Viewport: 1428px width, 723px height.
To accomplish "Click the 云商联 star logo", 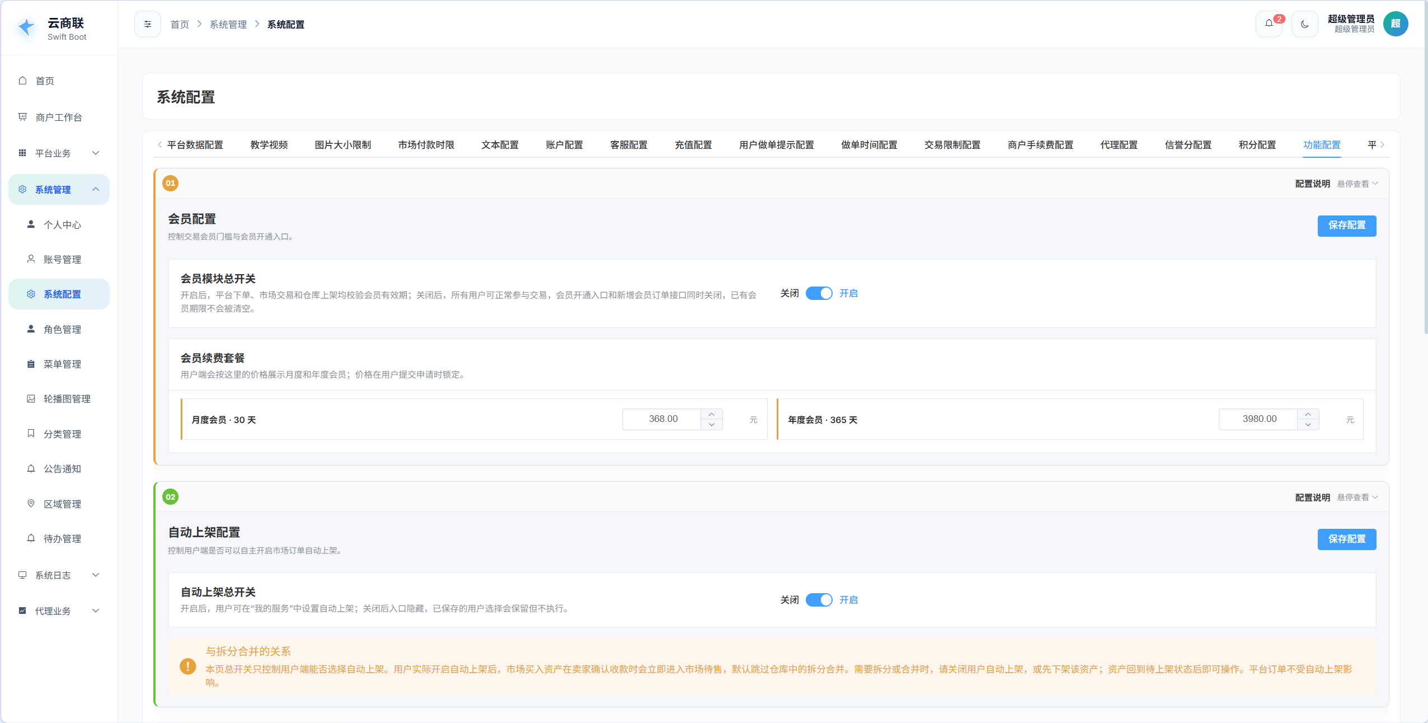I will (x=26, y=27).
